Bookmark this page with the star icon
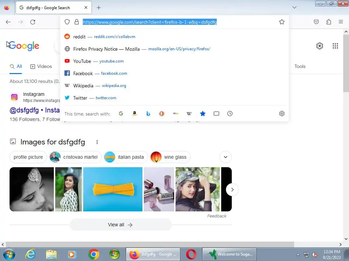Image resolution: width=349 pixels, height=261 pixels. [x=282, y=22]
